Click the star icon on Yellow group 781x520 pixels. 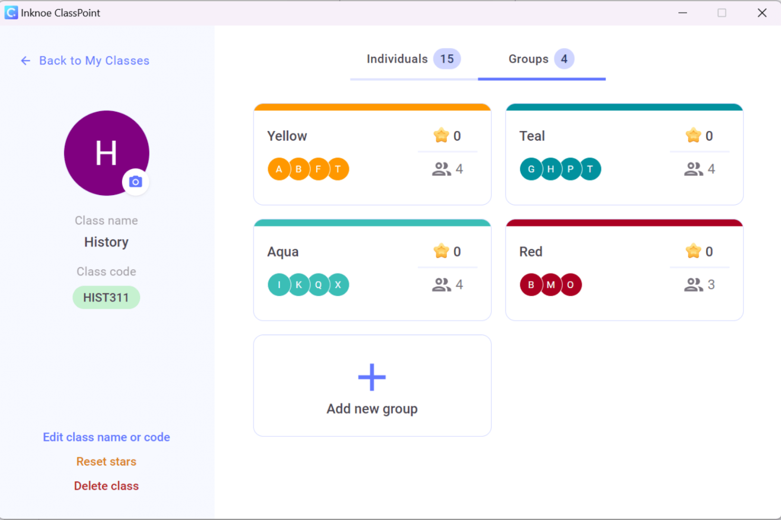[441, 136]
